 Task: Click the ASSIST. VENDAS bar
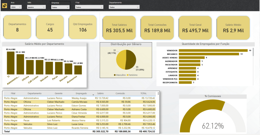192,58
